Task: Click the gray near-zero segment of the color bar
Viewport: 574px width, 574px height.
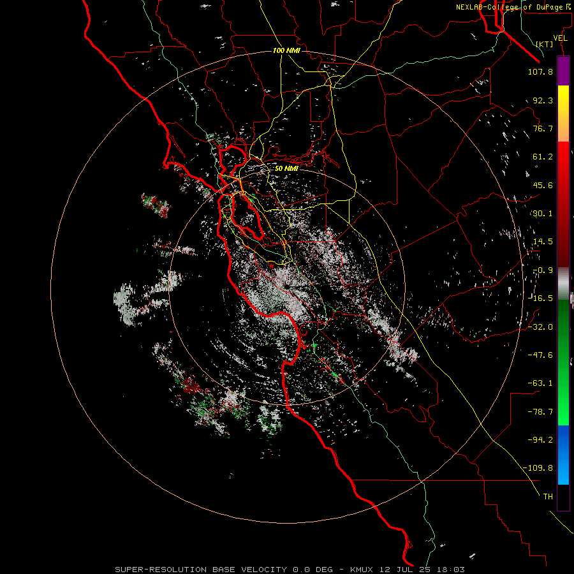Action: point(563,284)
